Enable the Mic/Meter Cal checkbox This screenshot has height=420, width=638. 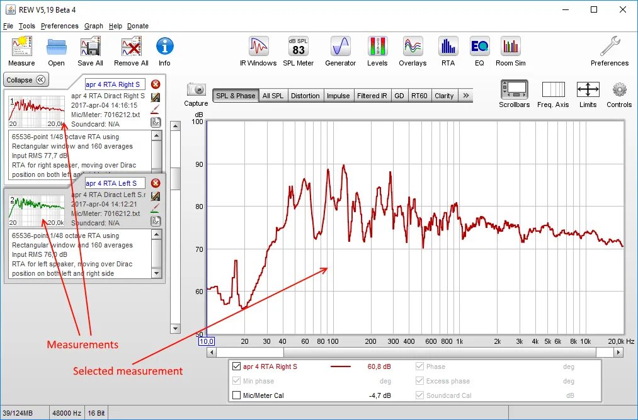pos(236,395)
